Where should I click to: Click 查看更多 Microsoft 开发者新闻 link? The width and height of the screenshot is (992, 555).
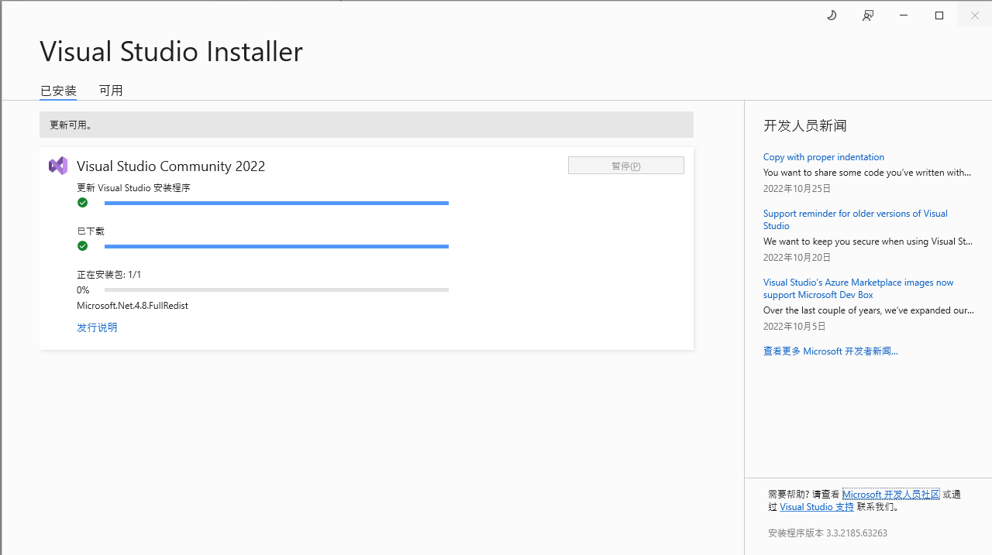[830, 351]
